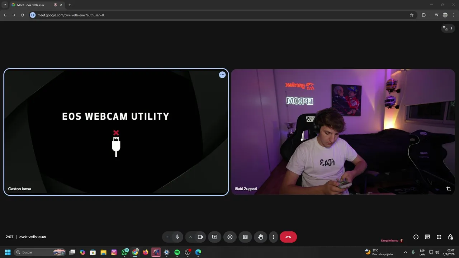Raise your hand in the meeting
The height and width of the screenshot is (258, 459).
261,237
